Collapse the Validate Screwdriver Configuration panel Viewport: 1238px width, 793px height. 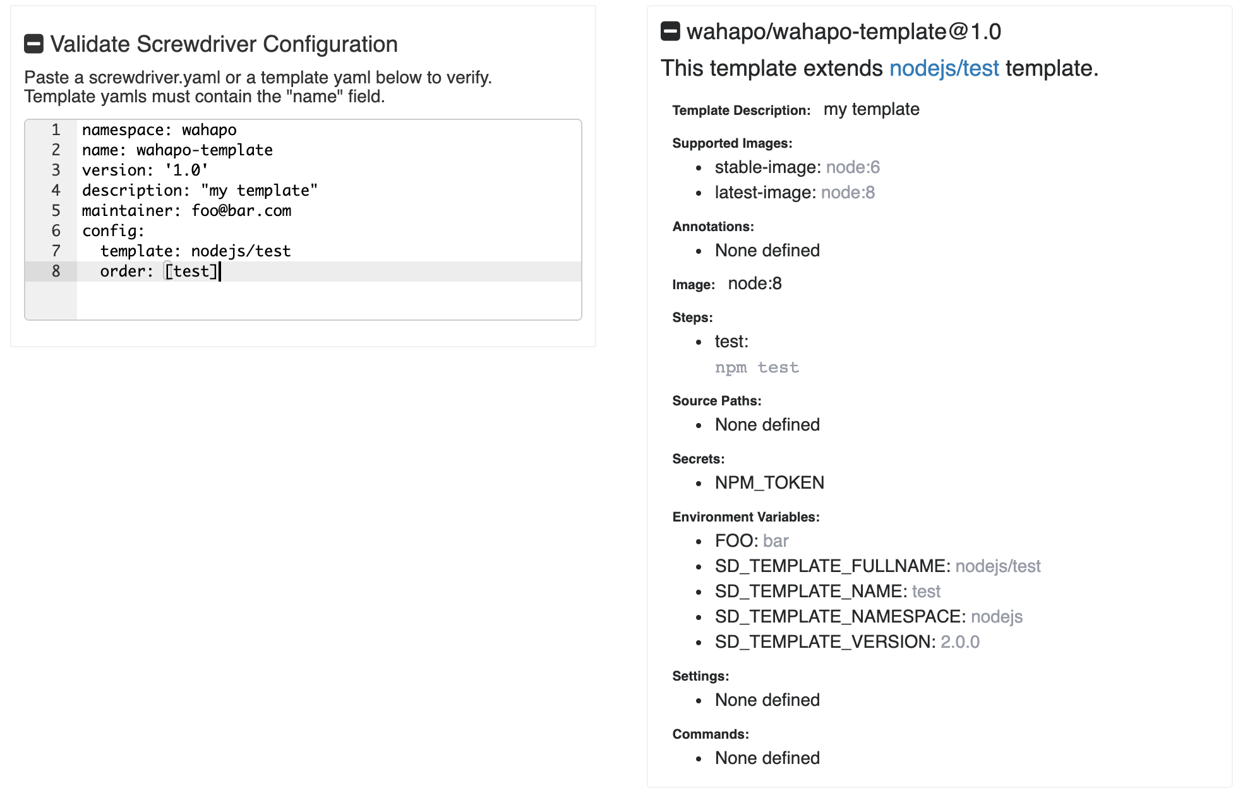click(x=33, y=44)
